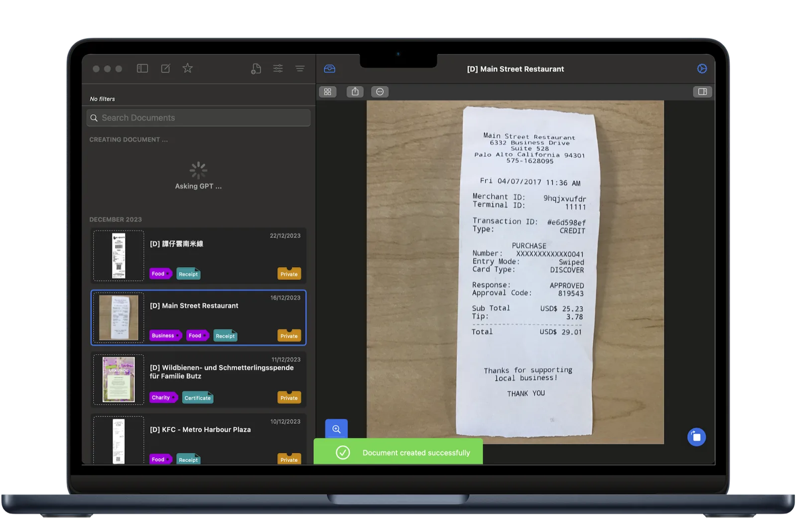Click Receipt tag on Main Street Restaurant

click(225, 336)
